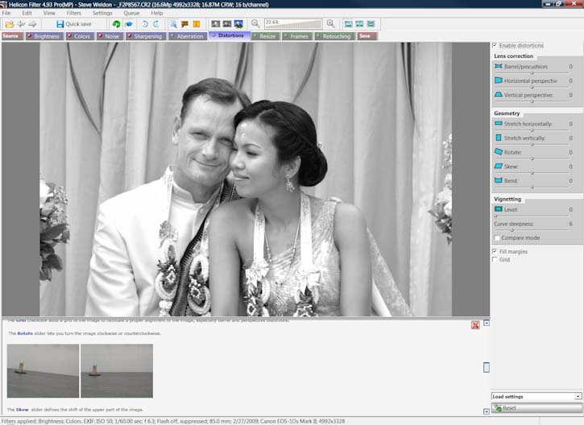This screenshot has height=425, width=584.
Task: Toggle Fill margins checkbox
Action: pos(495,252)
